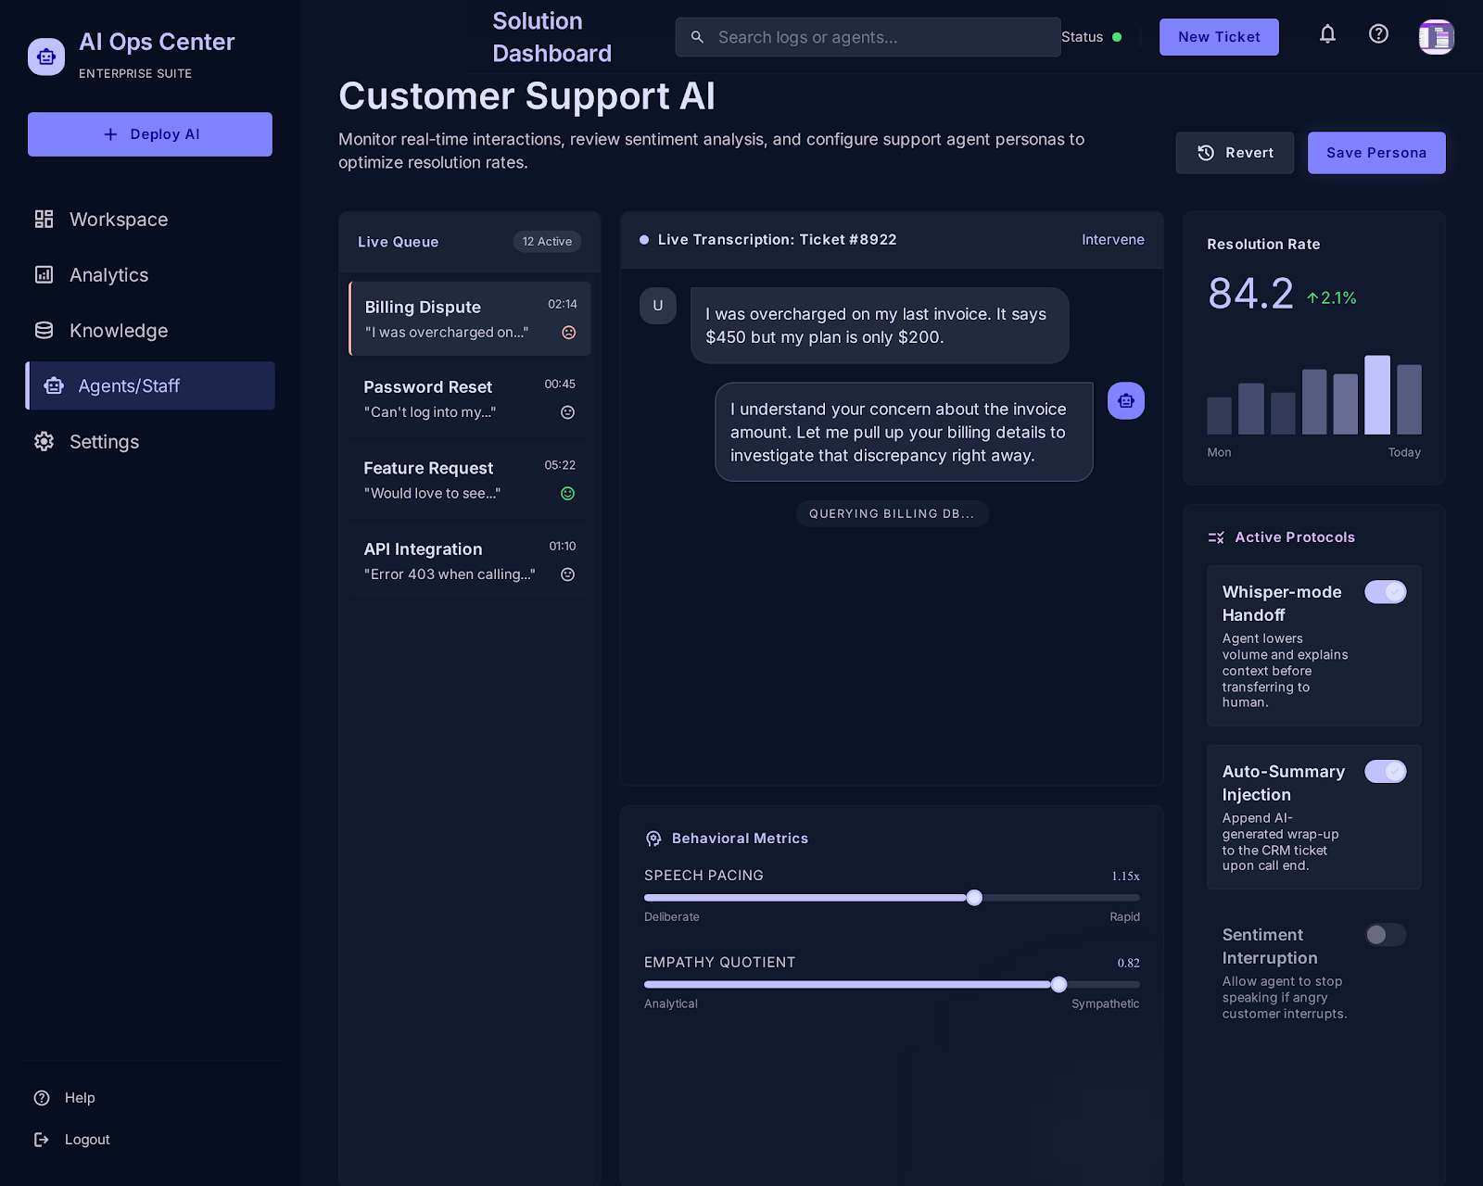Image resolution: width=1483 pixels, height=1186 pixels.
Task: Create a New Ticket
Action: coord(1219,37)
